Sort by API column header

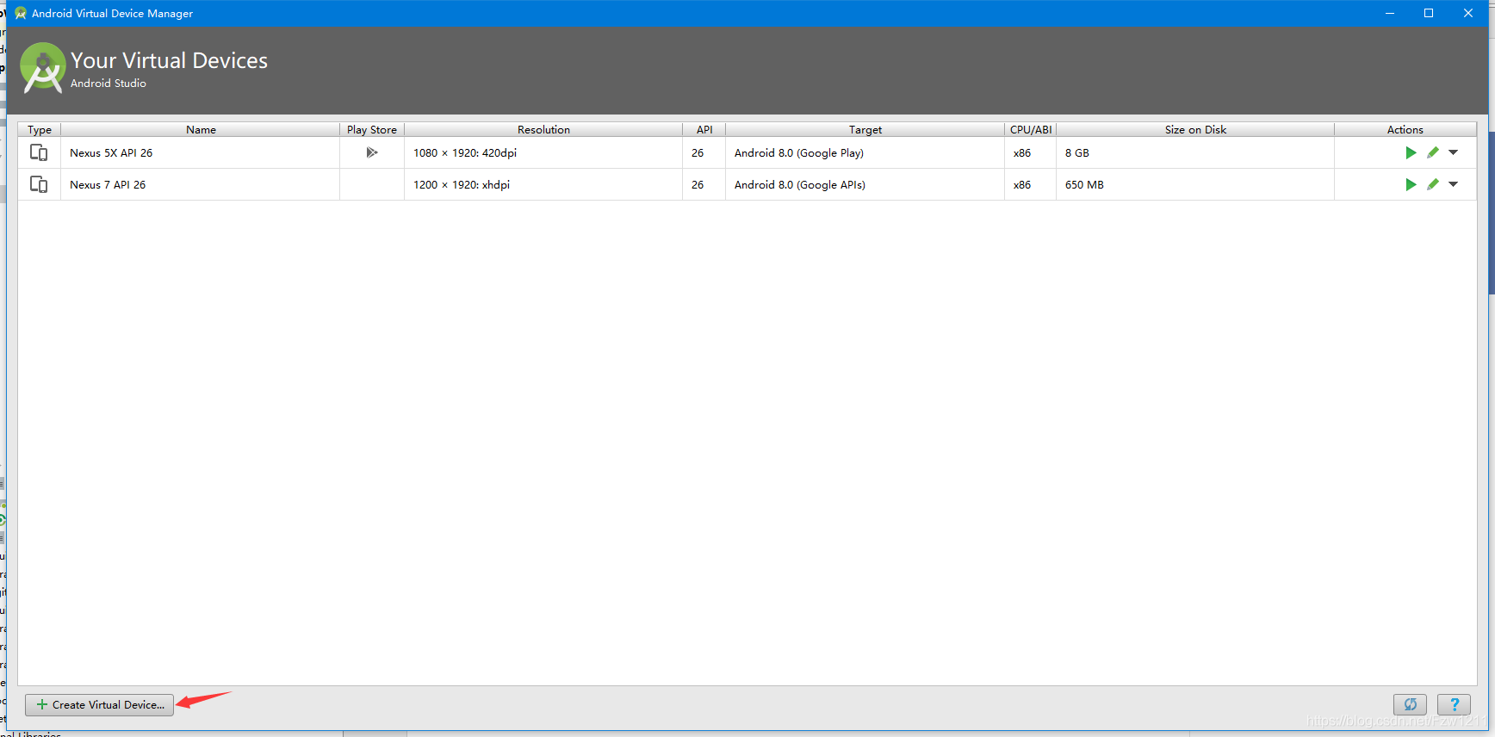click(704, 130)
